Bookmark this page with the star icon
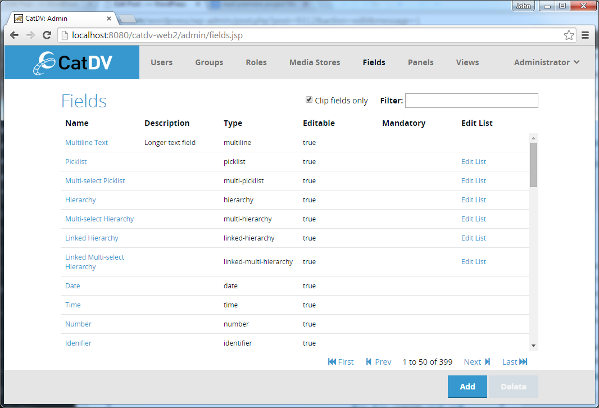Viewport: 599px width, 408px height. [569, 35]
